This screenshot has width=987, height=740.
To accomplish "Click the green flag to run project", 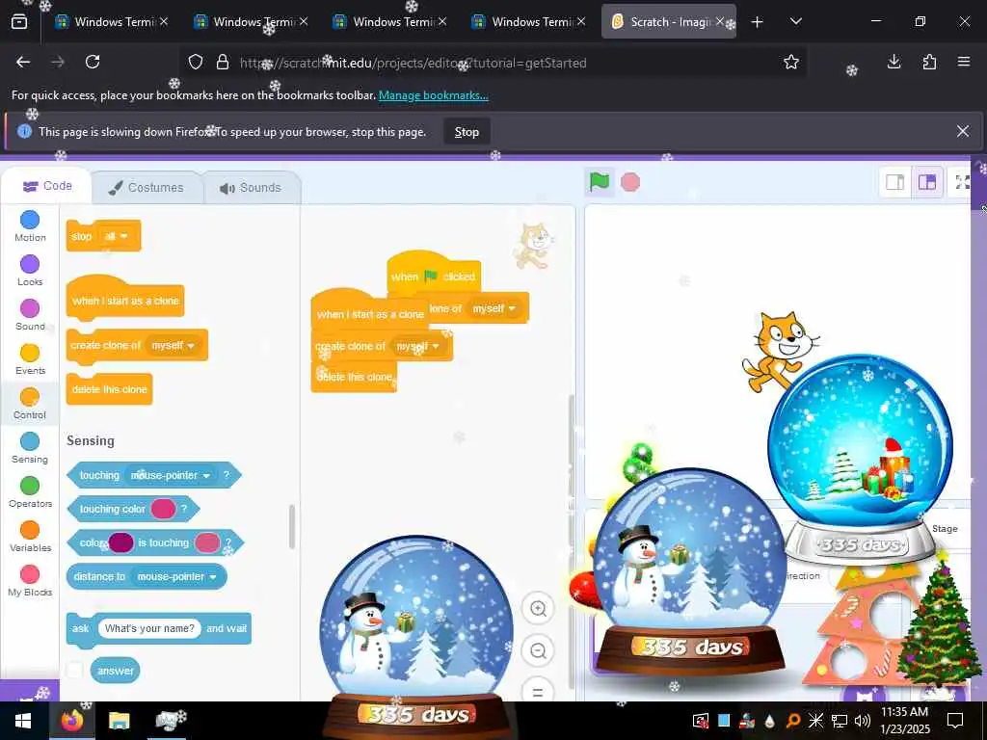I will 599,182.
